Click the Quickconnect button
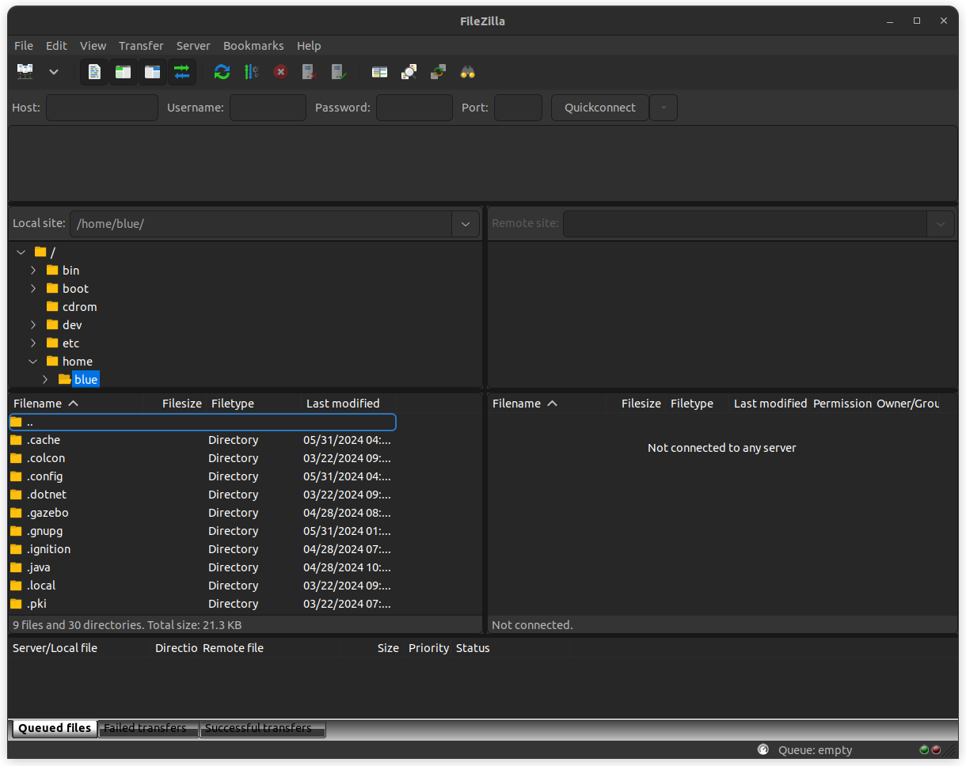Screen dimensions: 966x766 [x=600, y=108]
